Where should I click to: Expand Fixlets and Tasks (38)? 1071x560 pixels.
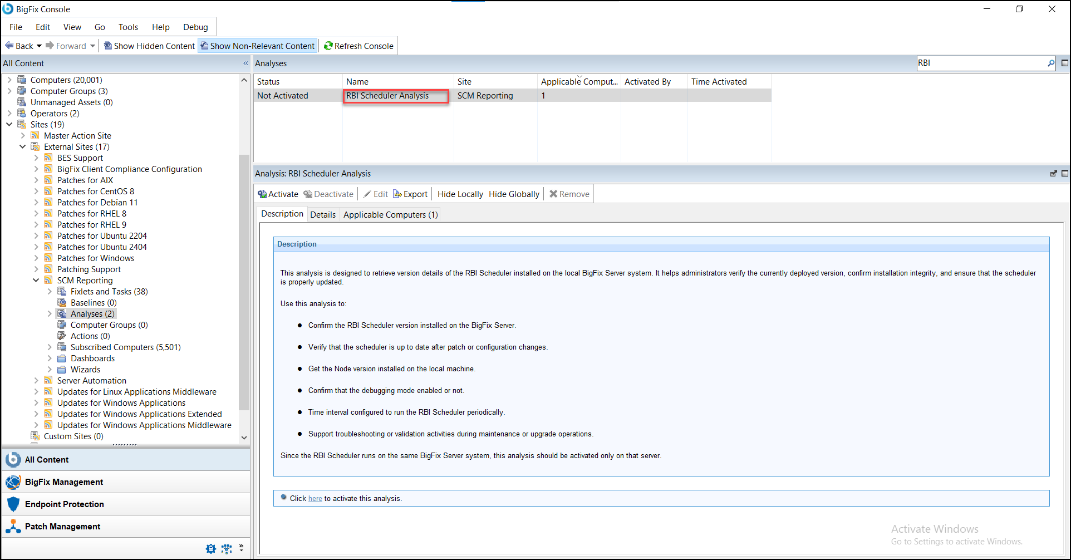coord(50,292)
